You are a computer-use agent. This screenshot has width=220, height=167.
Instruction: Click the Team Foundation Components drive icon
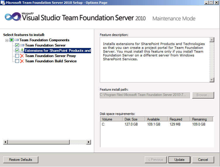(x=16, y=40)
